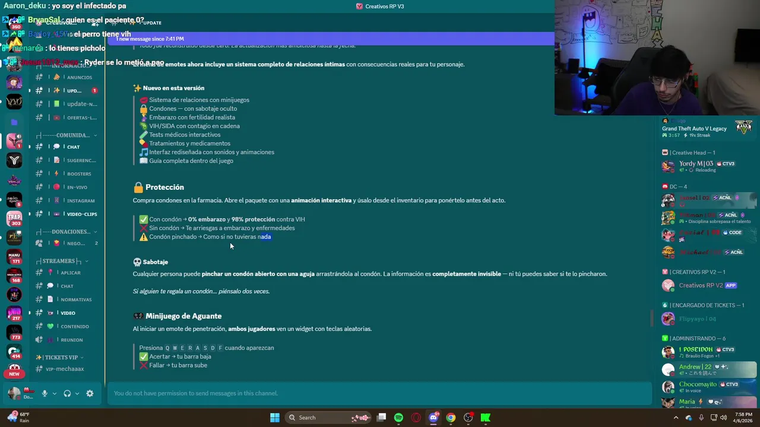
Task: Collapse the DONACIONES category
Action: point(66,232)
